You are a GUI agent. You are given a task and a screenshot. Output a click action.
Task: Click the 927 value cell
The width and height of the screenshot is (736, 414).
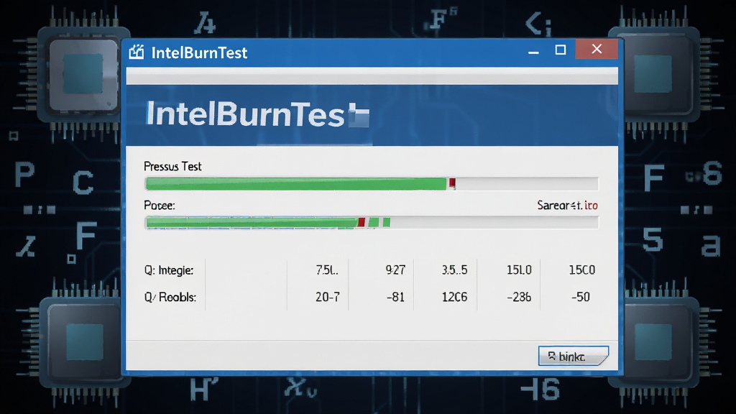395,270
